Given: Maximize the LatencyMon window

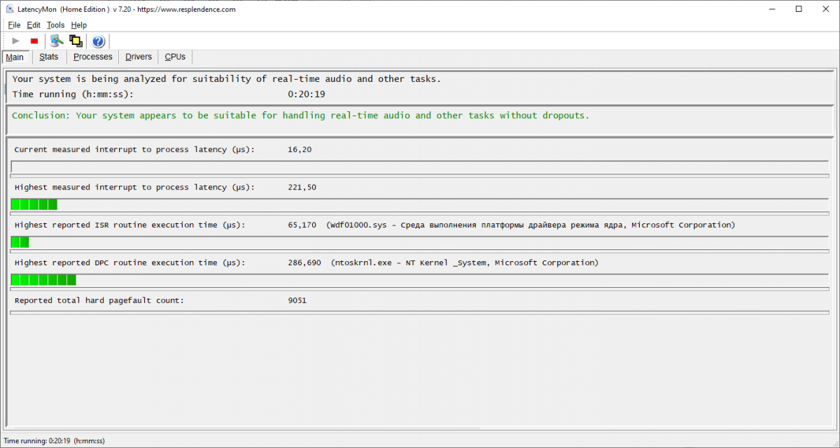Looking at the screenshot, I should [799, 10].
